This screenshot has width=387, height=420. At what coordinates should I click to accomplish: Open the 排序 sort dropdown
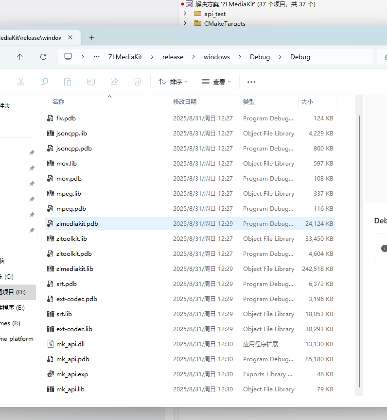(173, 82)
